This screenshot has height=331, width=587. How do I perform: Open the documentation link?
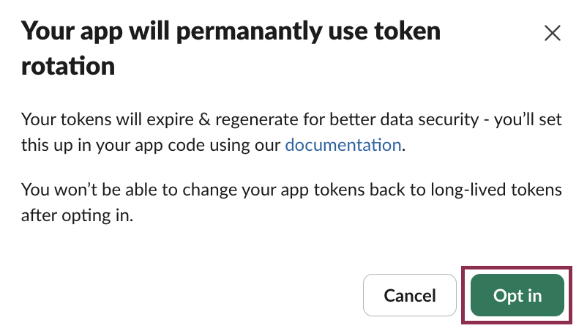point(343,145)
